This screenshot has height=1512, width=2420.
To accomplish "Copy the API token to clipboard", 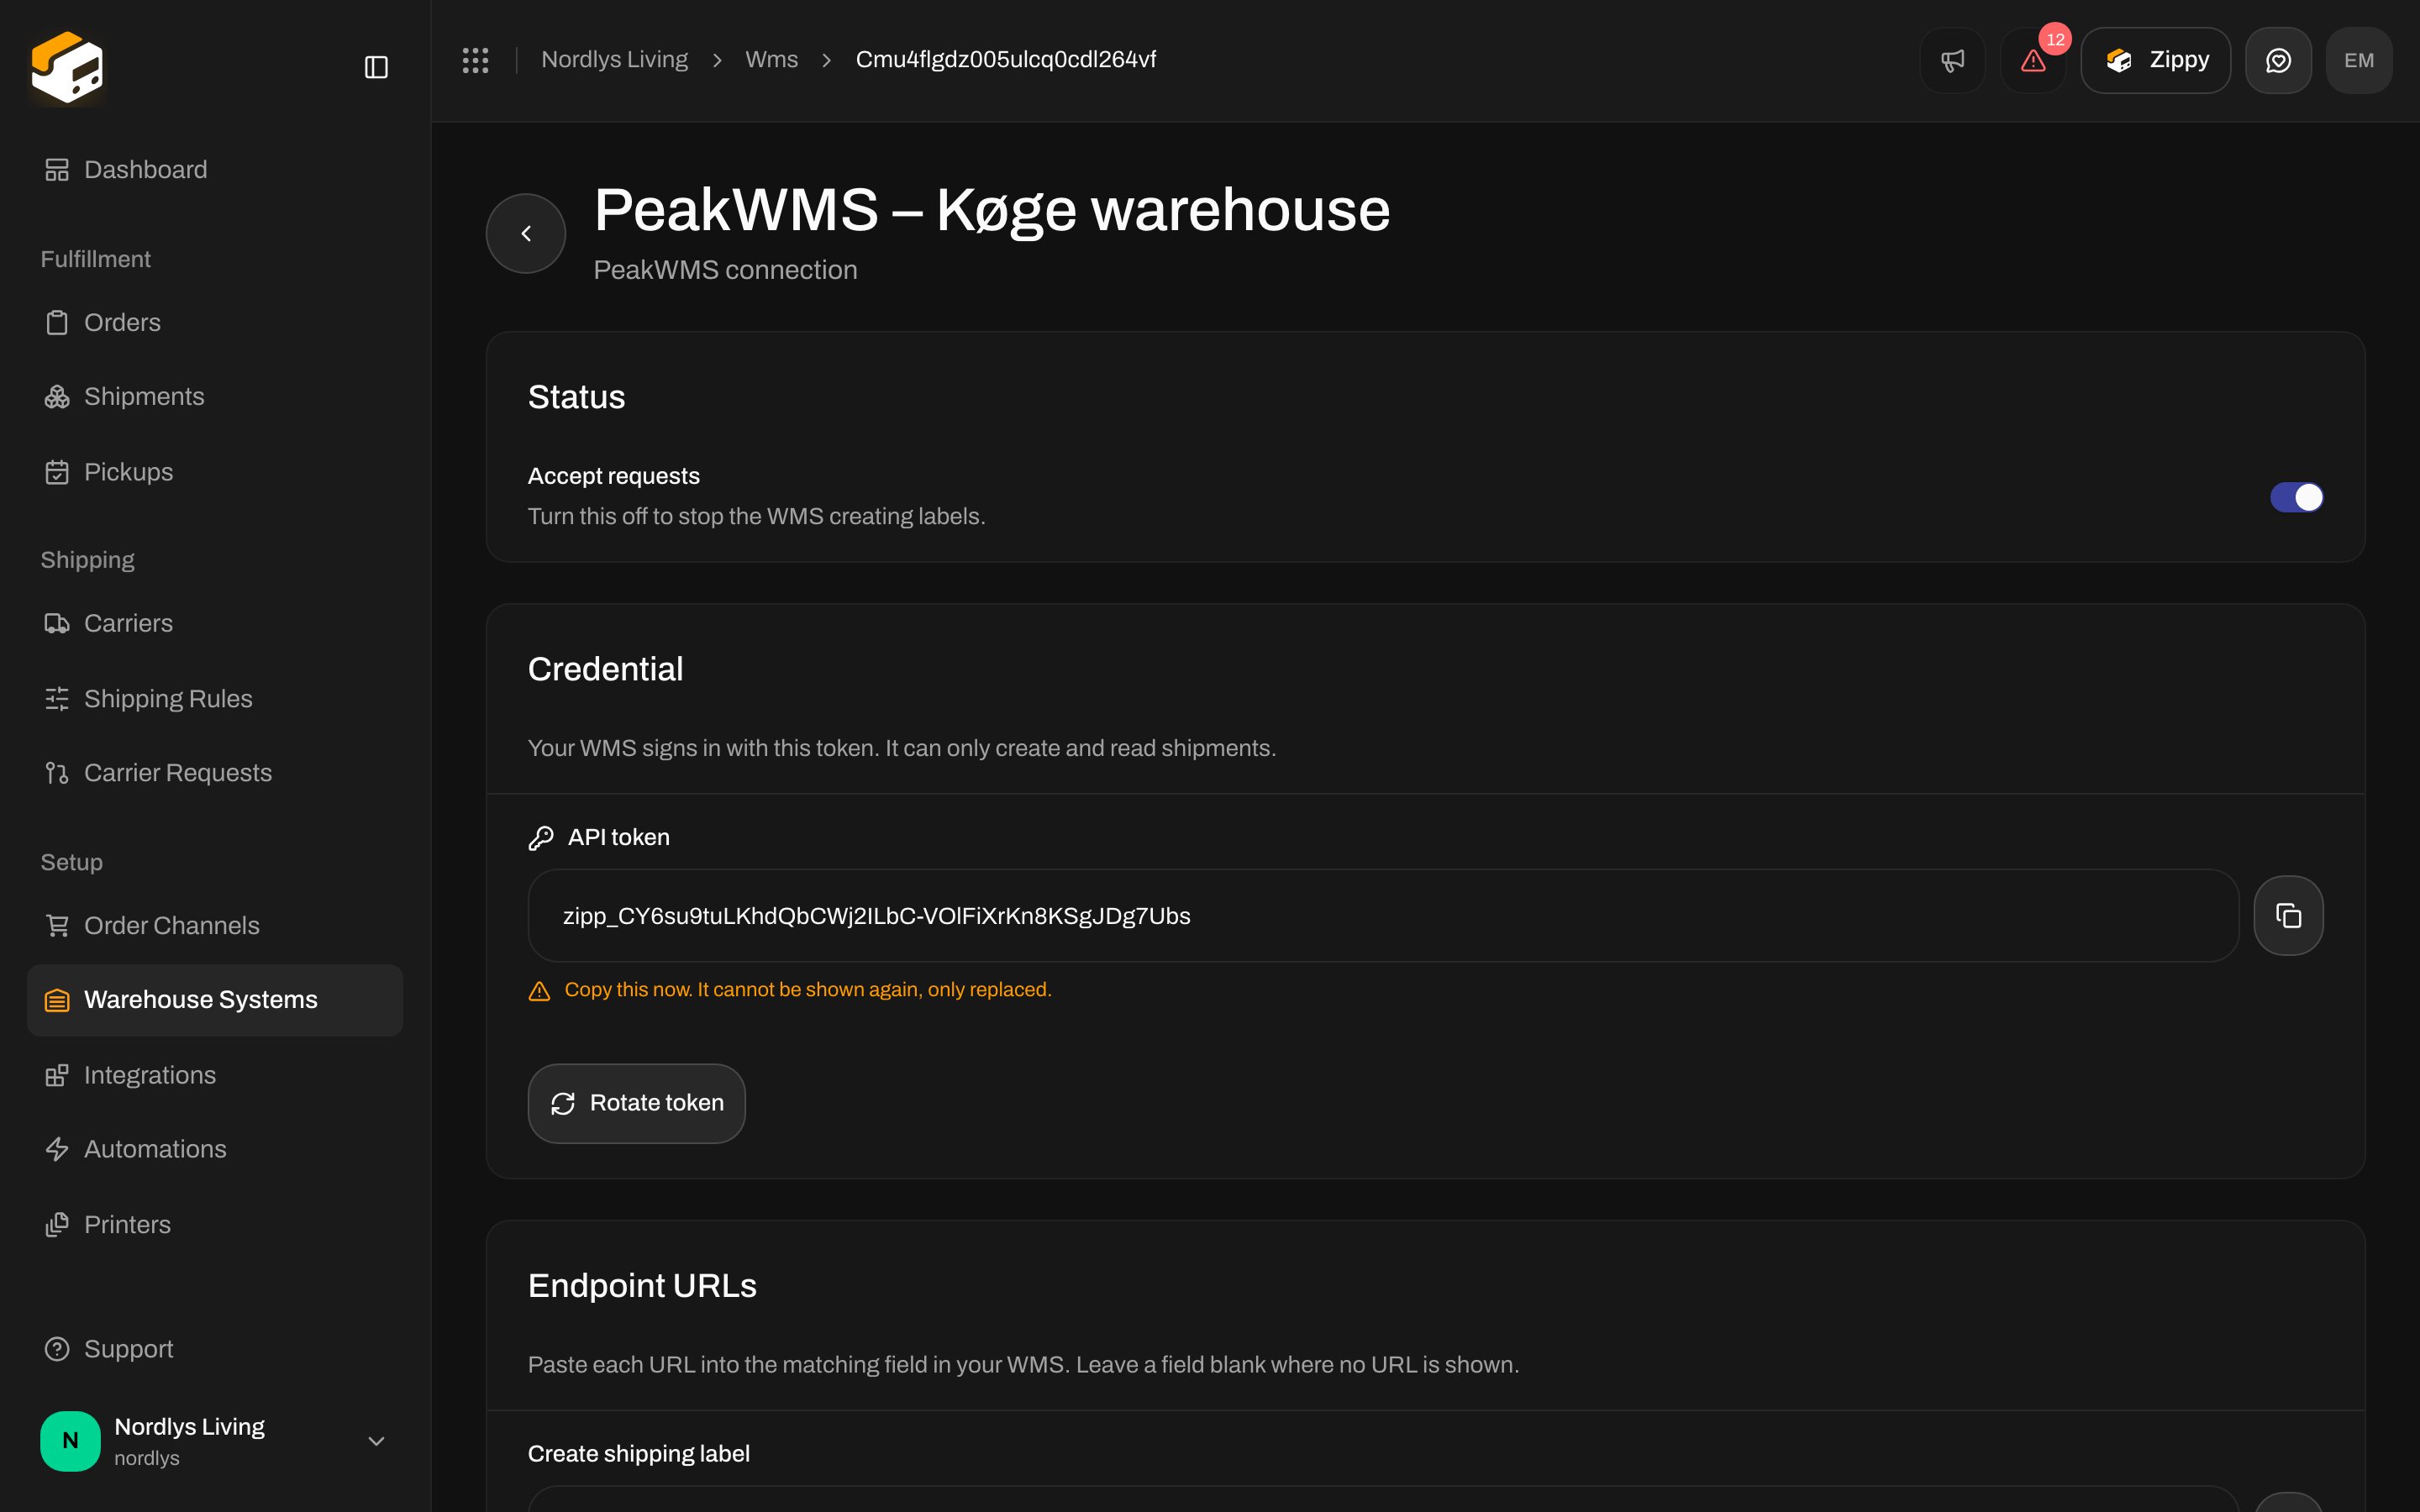I will (x=2288, y=915).
